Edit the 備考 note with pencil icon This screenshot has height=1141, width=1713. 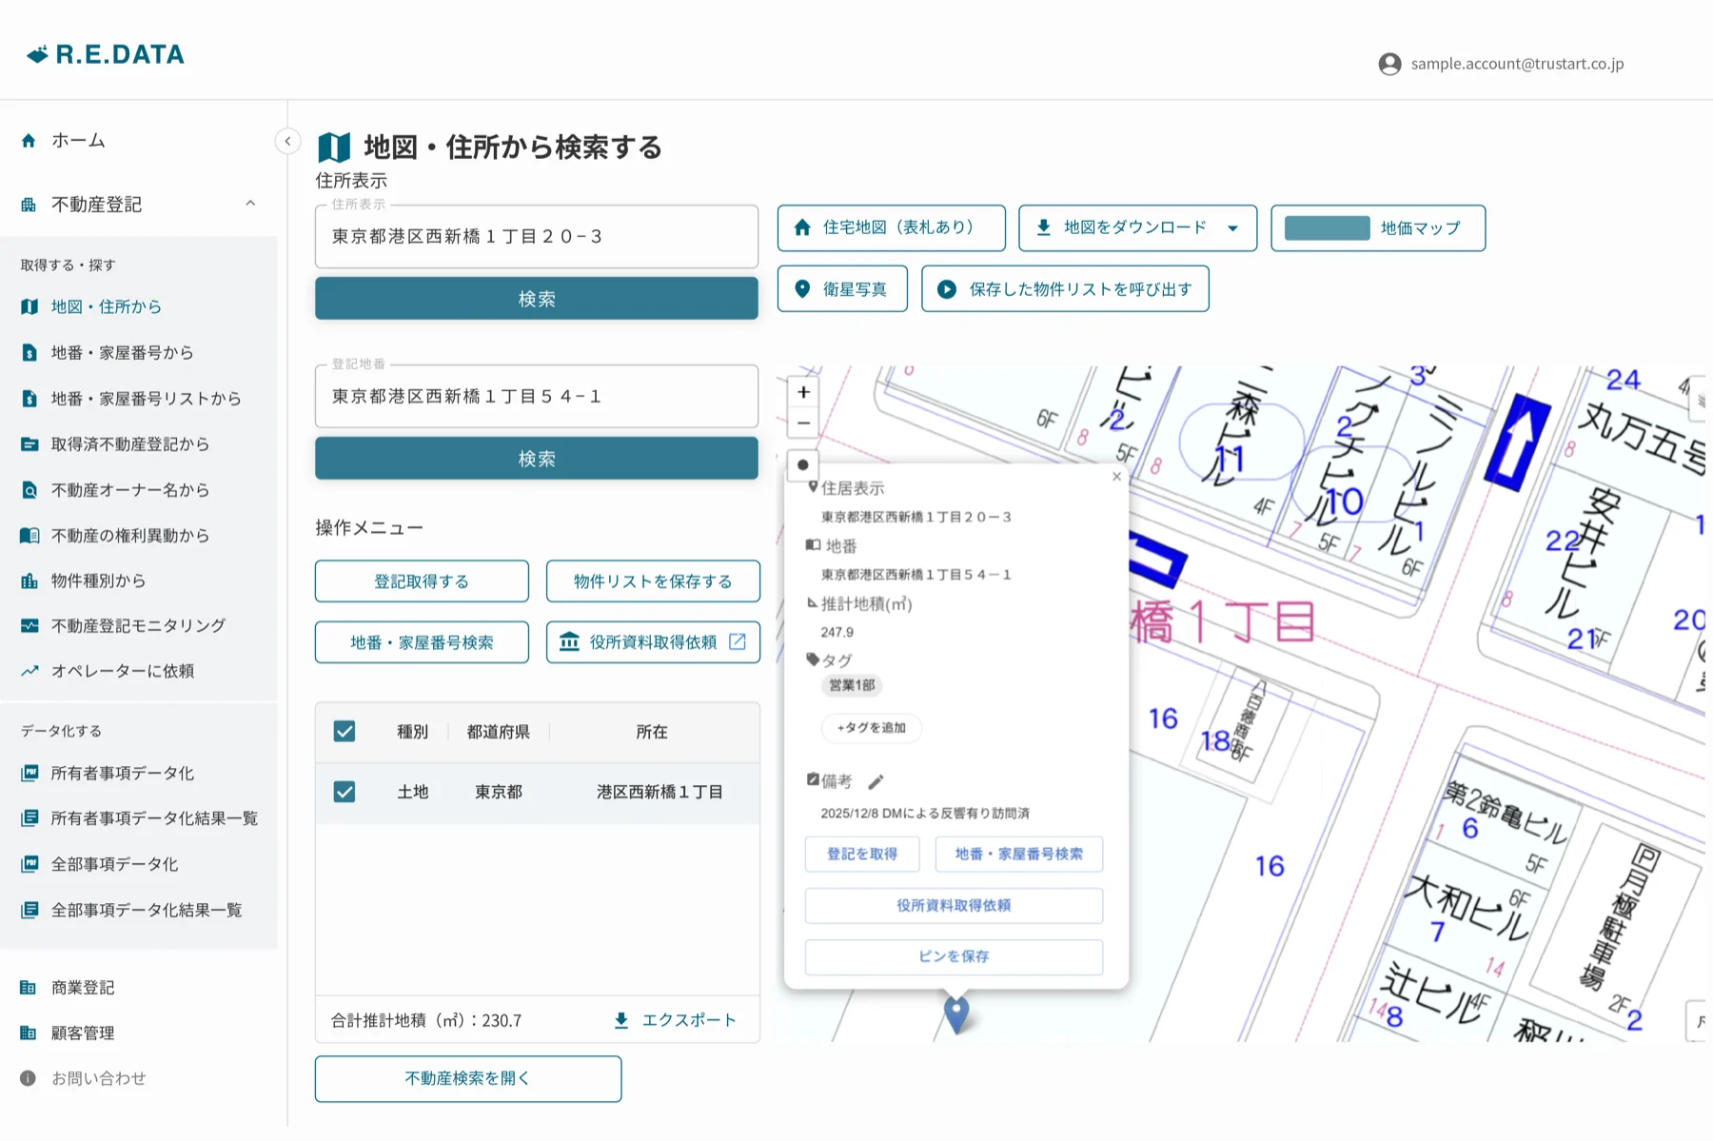click(x=876, y=781)
